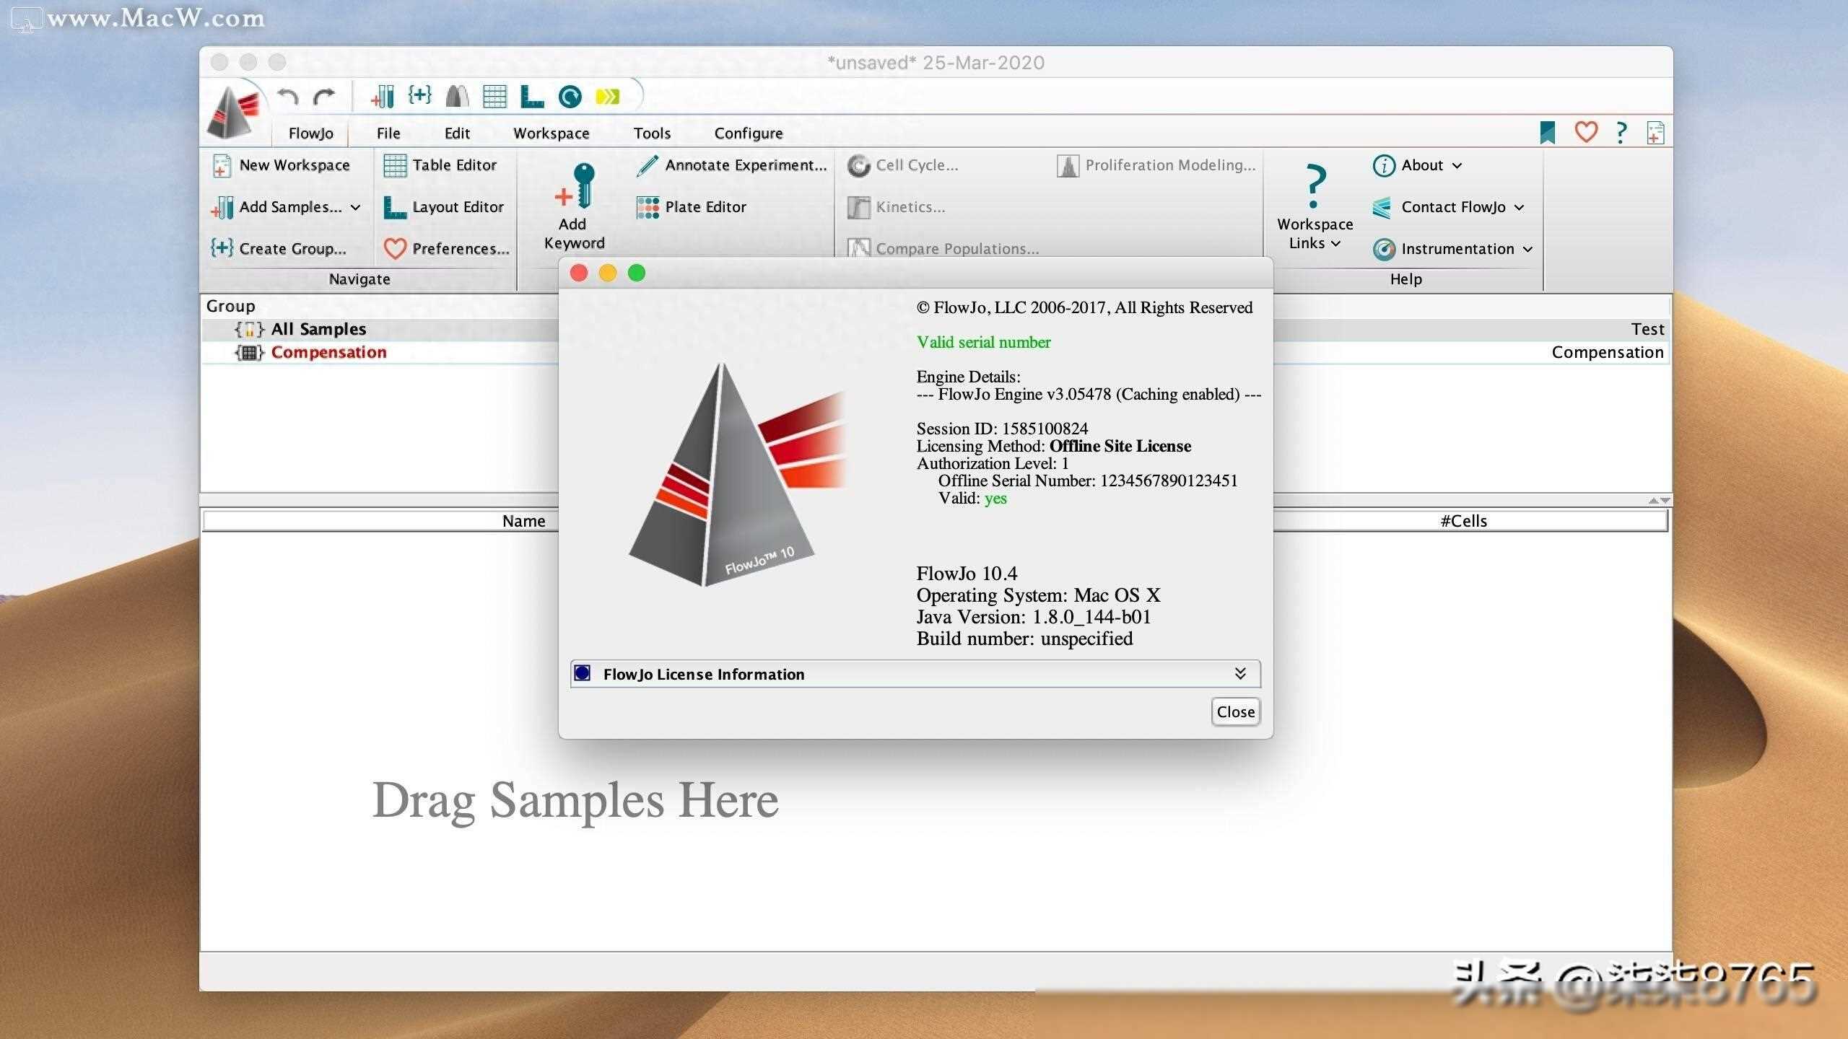Click the teal bookmark icon at top right

1547,133
